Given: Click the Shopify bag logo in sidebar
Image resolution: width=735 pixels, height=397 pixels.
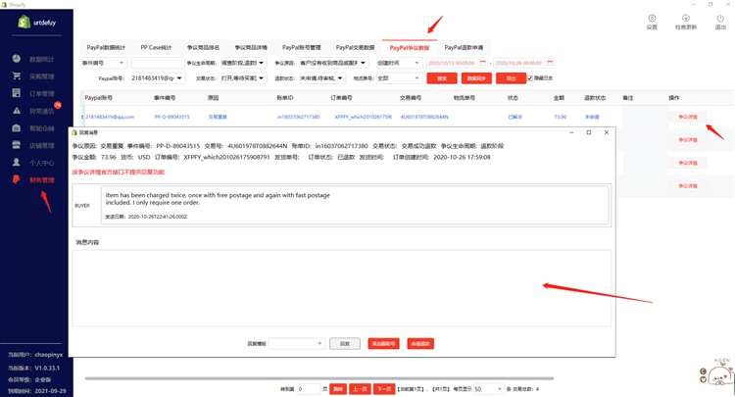Looking at the screenshot, I should 24,22.
